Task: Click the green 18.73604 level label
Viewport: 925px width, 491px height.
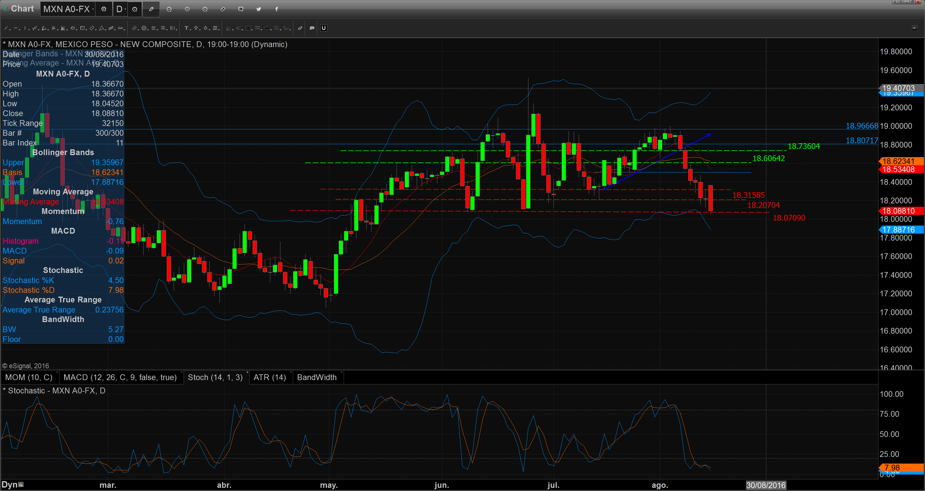Action: click(804, 146)
